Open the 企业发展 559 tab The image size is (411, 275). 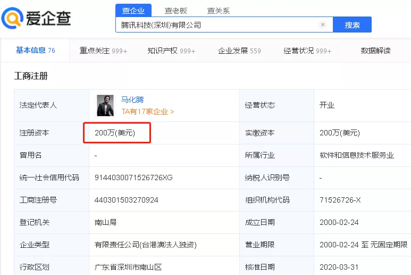click(239, 51)
